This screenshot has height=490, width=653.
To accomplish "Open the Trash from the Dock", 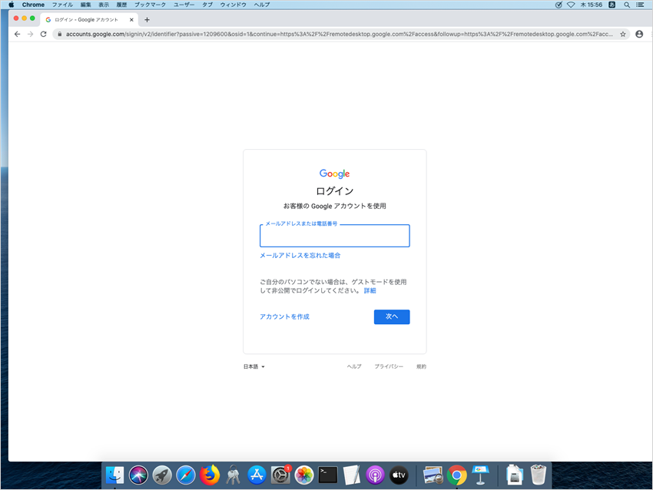I will (539, 475).
